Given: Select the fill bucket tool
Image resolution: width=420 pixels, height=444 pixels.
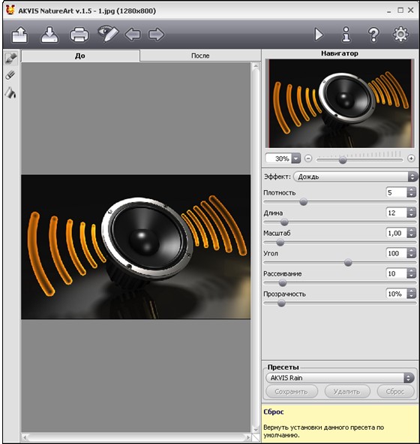Looking at the screenshot, I should pos(10,93).
